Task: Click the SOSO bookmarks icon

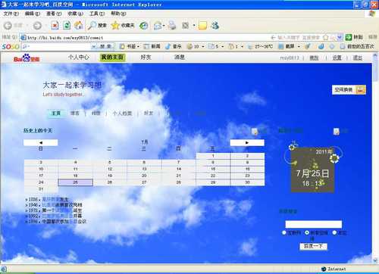Action: pos(122,46)
